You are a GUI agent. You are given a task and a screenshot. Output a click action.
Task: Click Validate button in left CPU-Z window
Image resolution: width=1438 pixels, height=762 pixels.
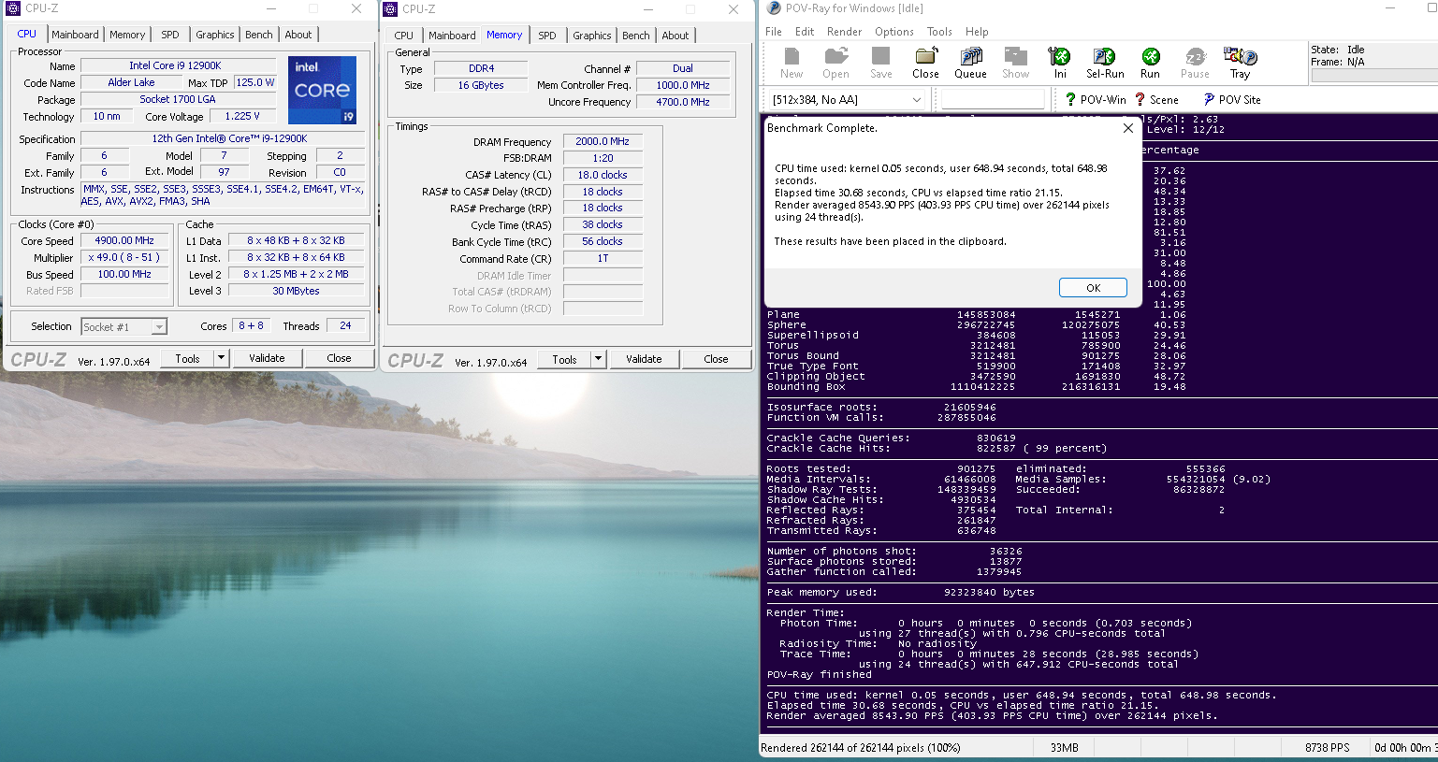point(267,358)
